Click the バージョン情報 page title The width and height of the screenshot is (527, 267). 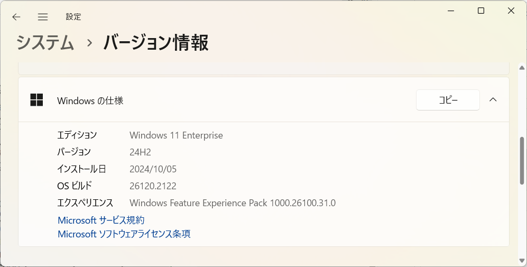[156, 43]
